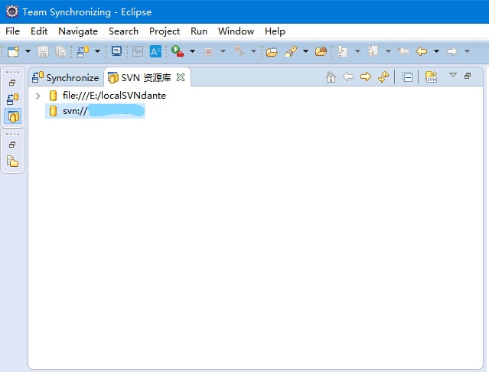Open the Navigate menu
The width and height of the screenshot is (489, 372).
click(x=78, y=31)
